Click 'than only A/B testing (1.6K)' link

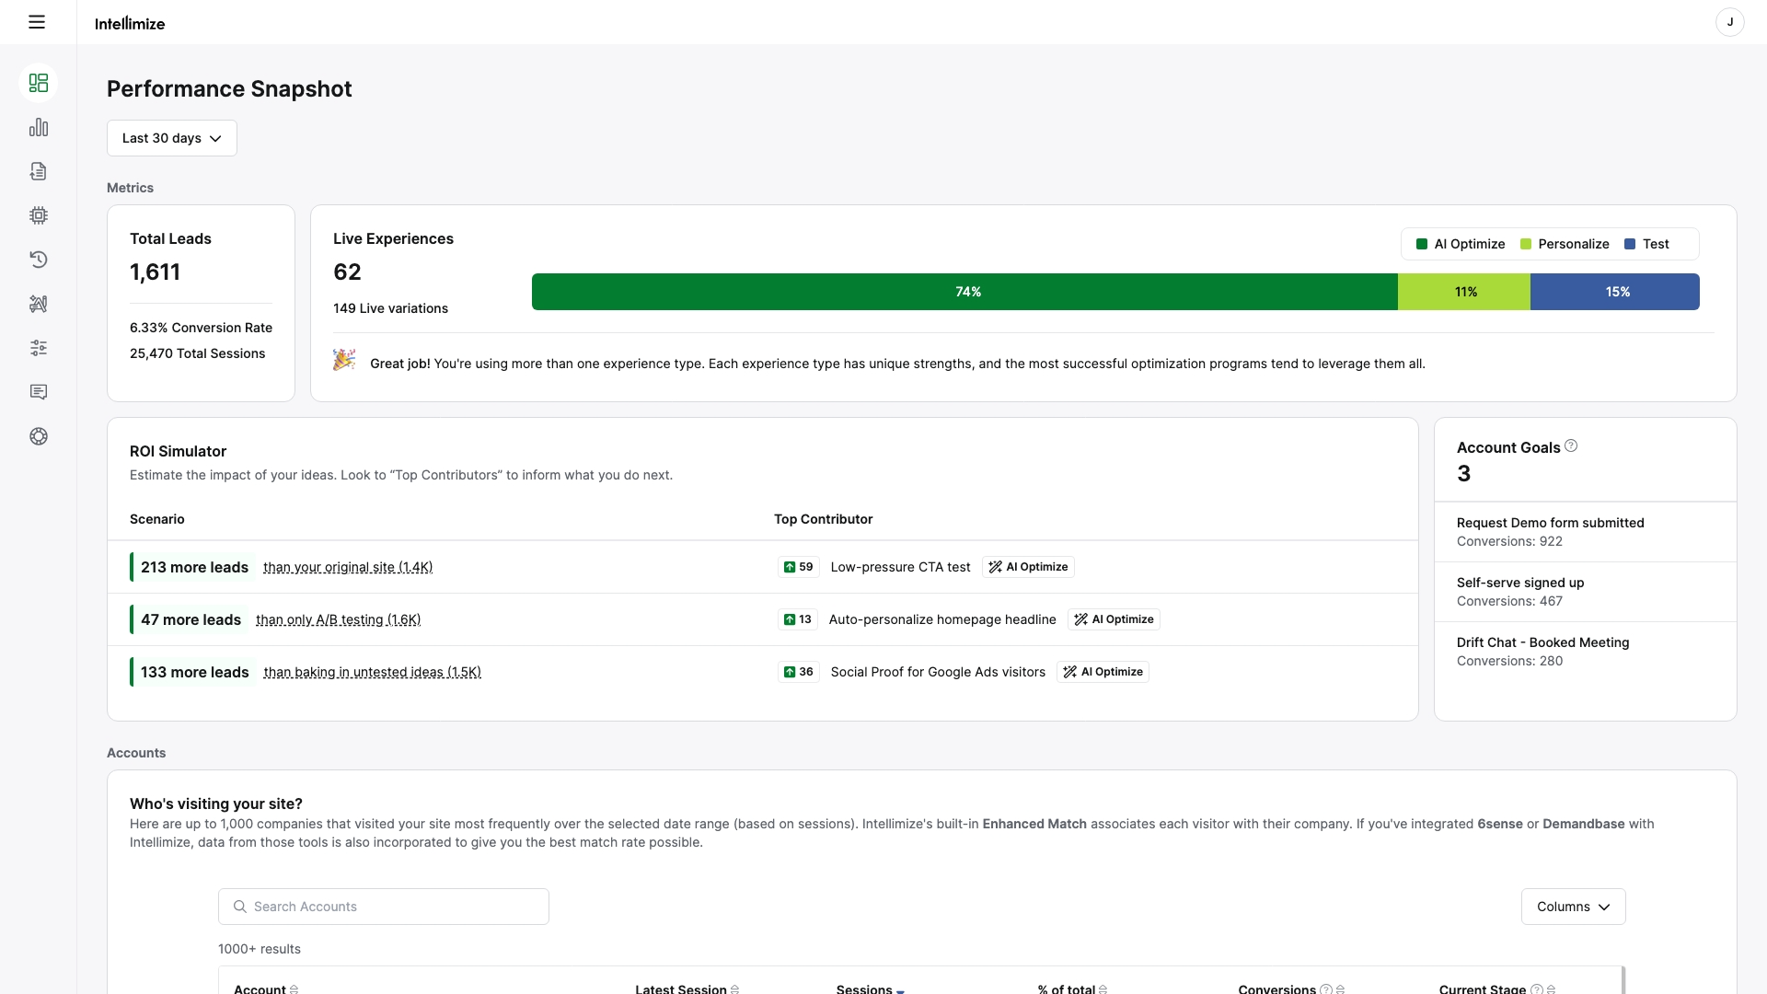coord(338,619)
